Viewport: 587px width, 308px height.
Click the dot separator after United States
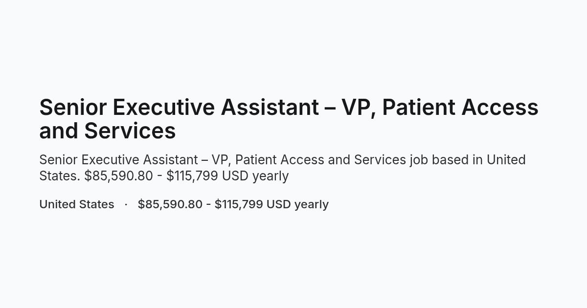(x=126, y=204)
